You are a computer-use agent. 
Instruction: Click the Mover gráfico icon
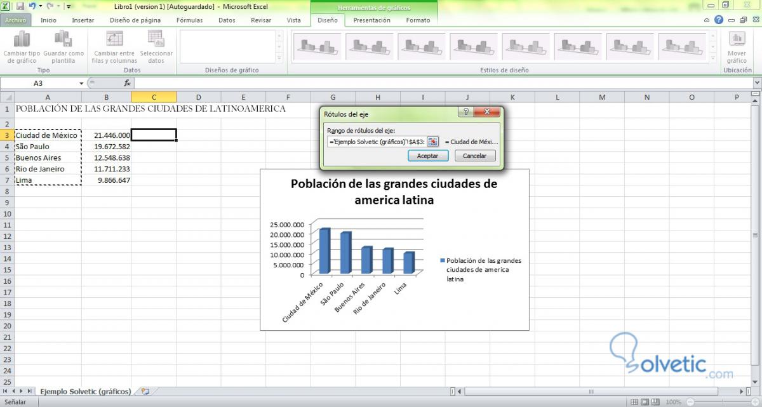point(737,39)
